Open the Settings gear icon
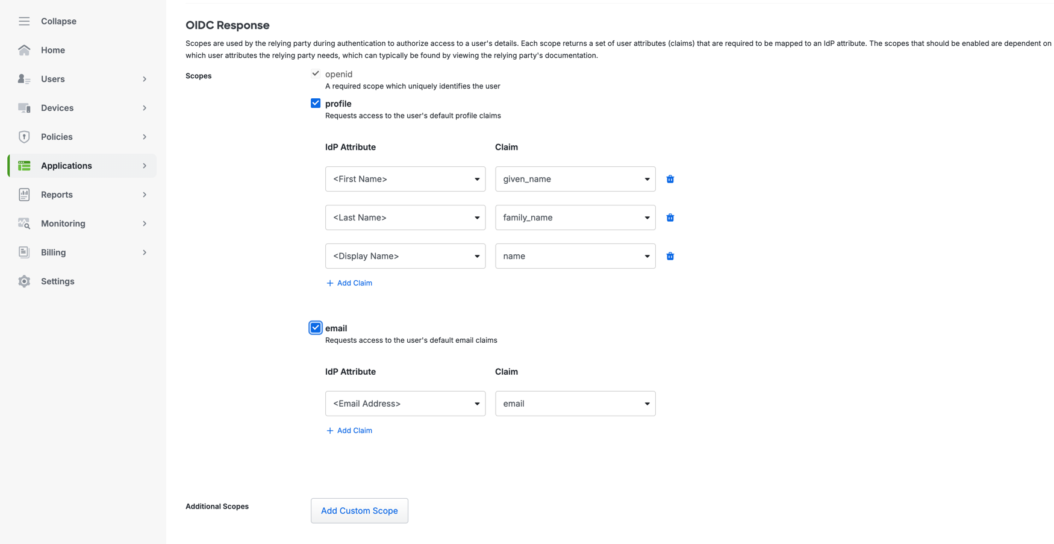The width and height of the screenshot is (1054, 544). 24,281
